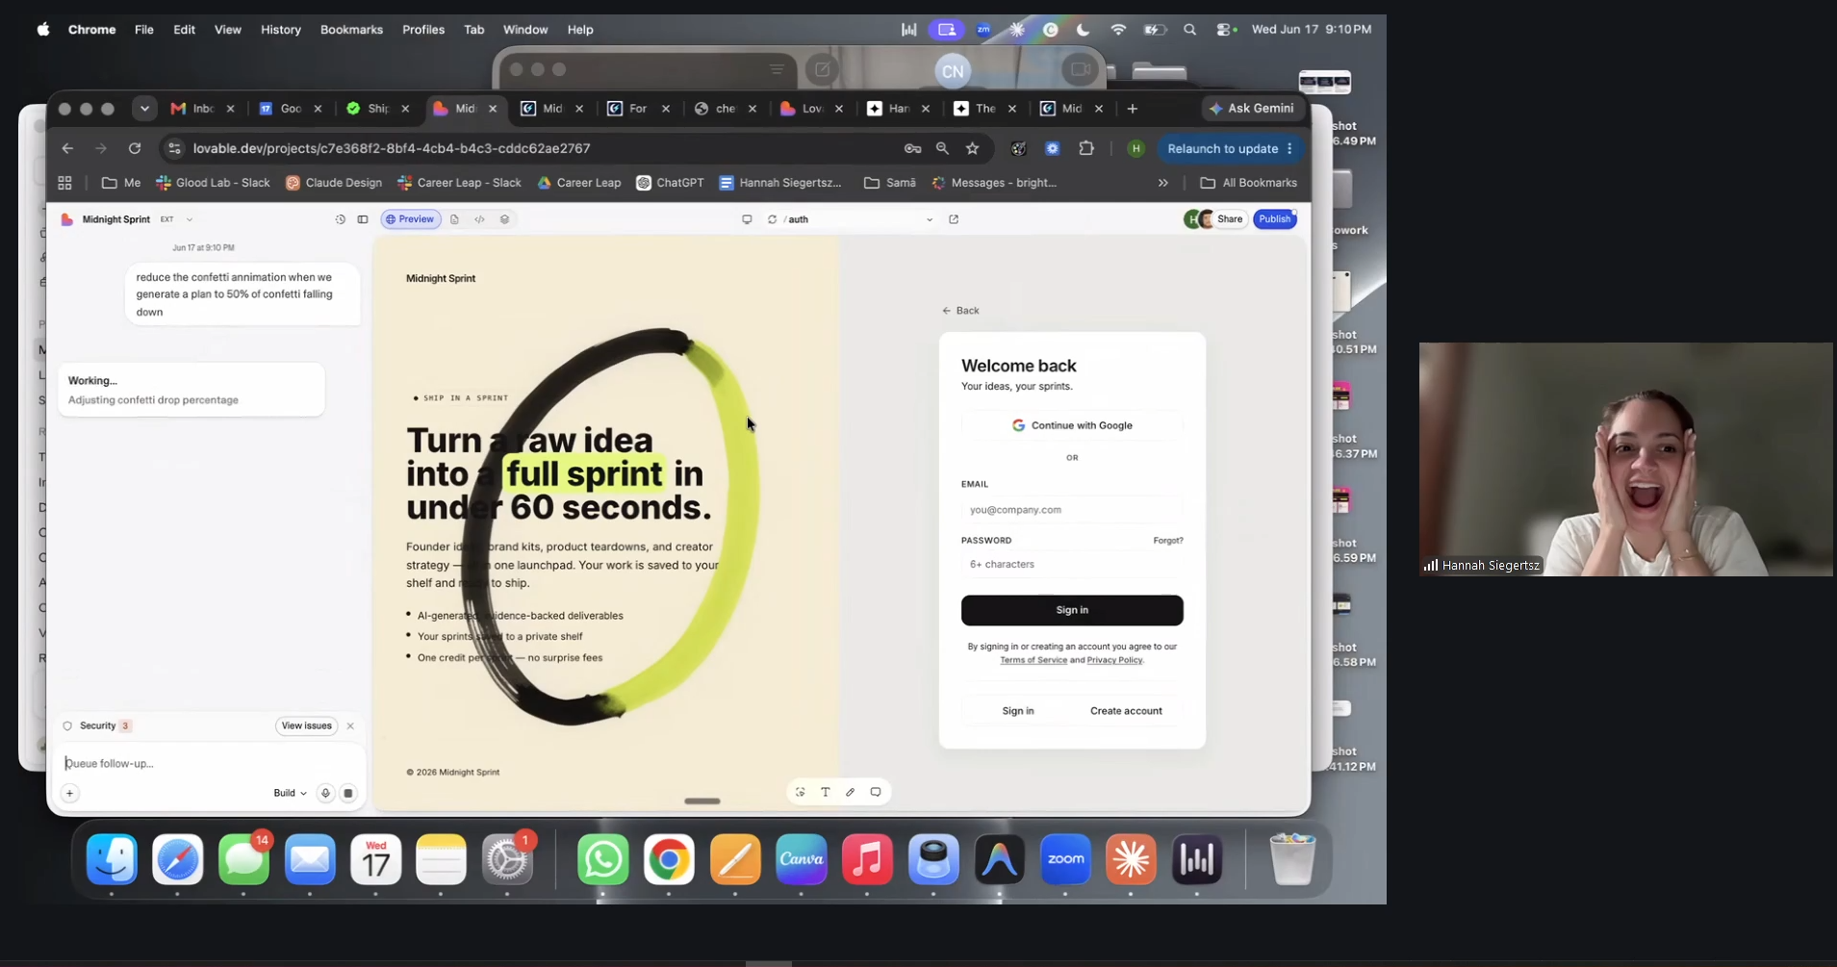Open the History menu in menu bar

tap(281, 30)
